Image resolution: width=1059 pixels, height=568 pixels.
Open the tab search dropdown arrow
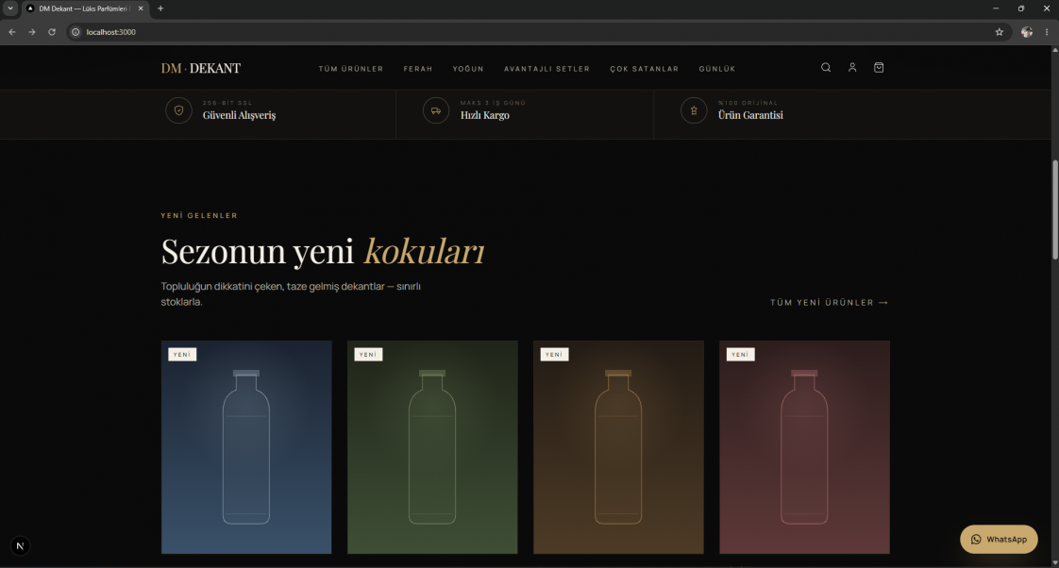[x=10, y=8]
